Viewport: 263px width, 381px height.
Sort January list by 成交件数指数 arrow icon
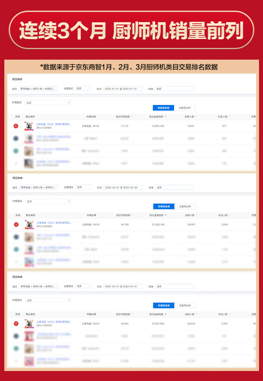coord(132,117)
